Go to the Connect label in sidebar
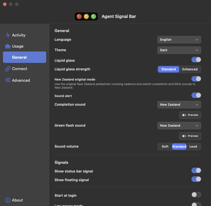 pos(20,69)
